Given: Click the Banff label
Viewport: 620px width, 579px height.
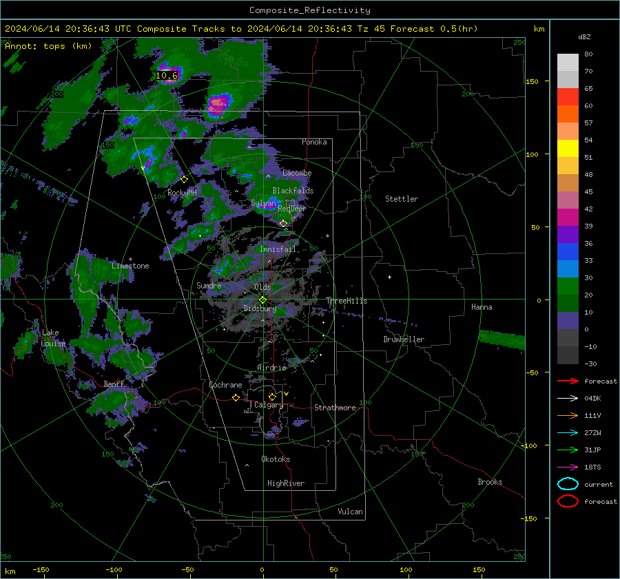Looking at the screenshot, I should (114, 383).
